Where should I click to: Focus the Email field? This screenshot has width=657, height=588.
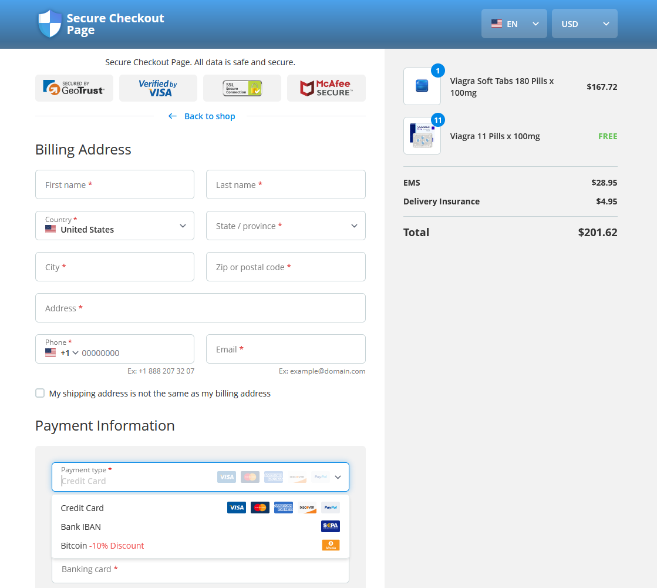(286, 349)
